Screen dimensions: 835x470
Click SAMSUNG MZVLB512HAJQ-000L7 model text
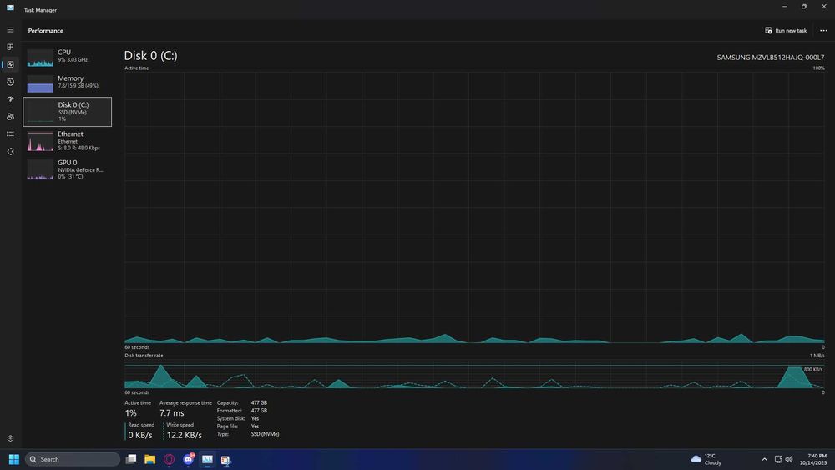(x=770, y=58)
